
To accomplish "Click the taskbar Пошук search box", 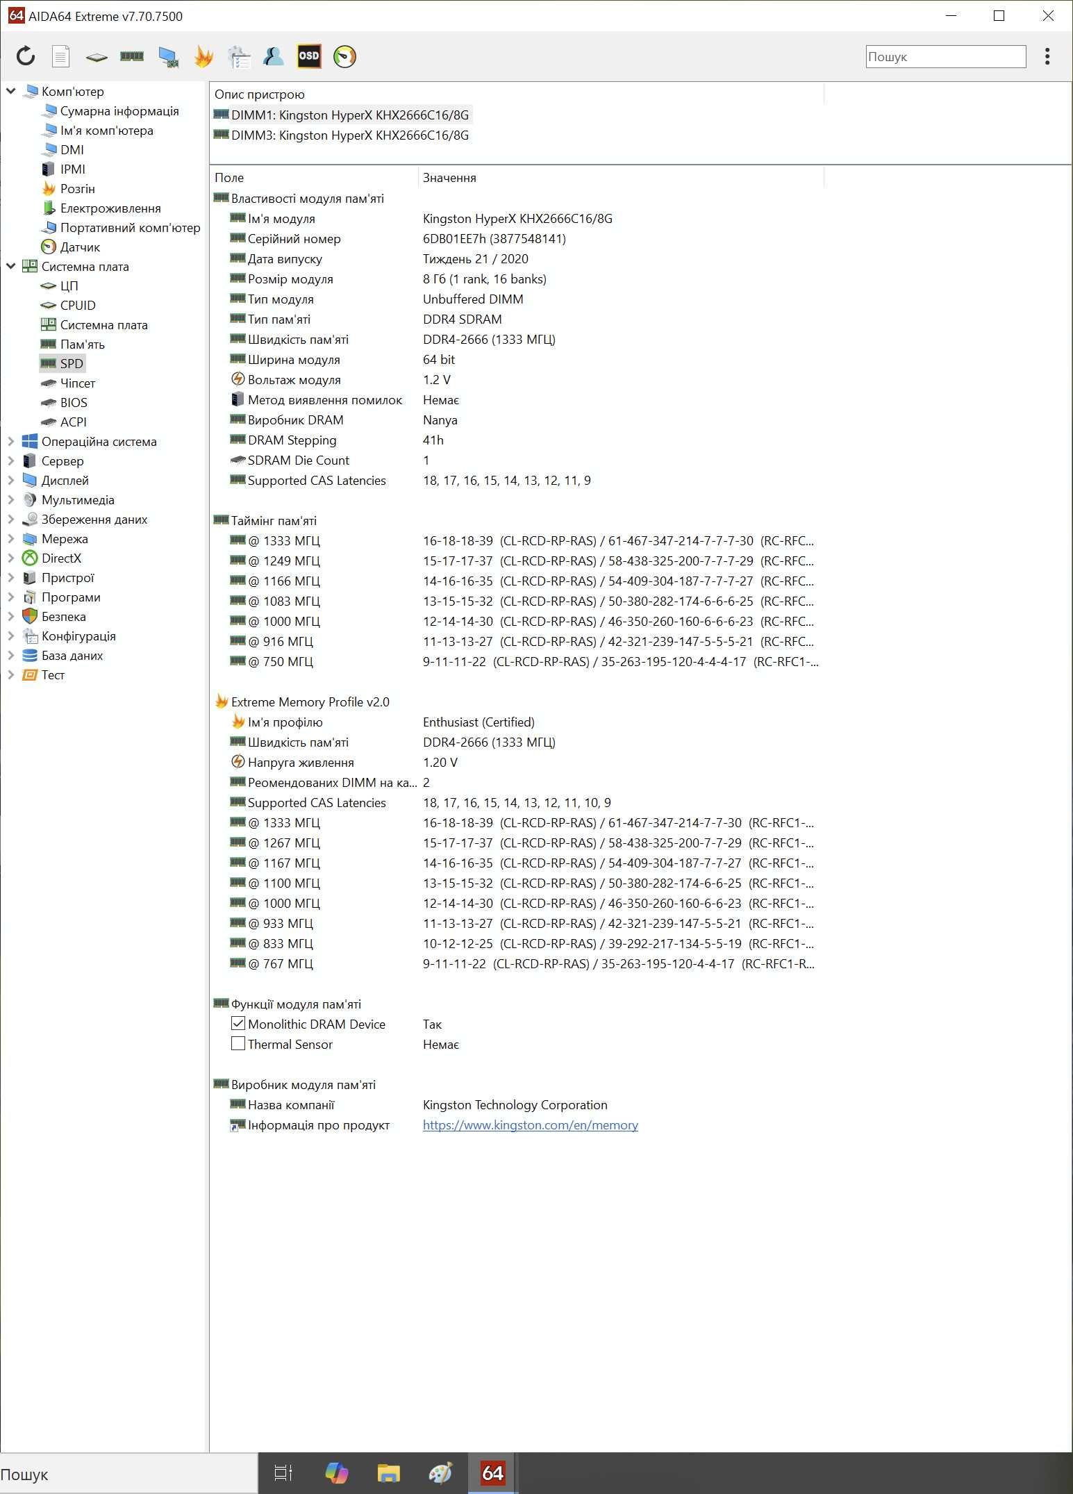I will point(129,1473).
